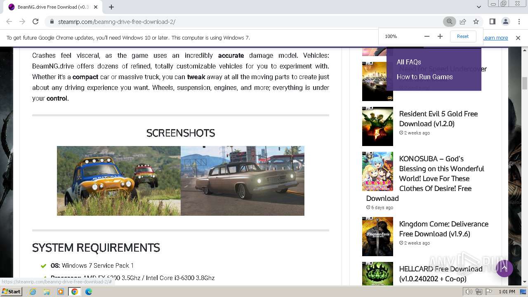Click the Chrome taskbar icon
Viewport: 528px width, 297px height.
(75, 292)
